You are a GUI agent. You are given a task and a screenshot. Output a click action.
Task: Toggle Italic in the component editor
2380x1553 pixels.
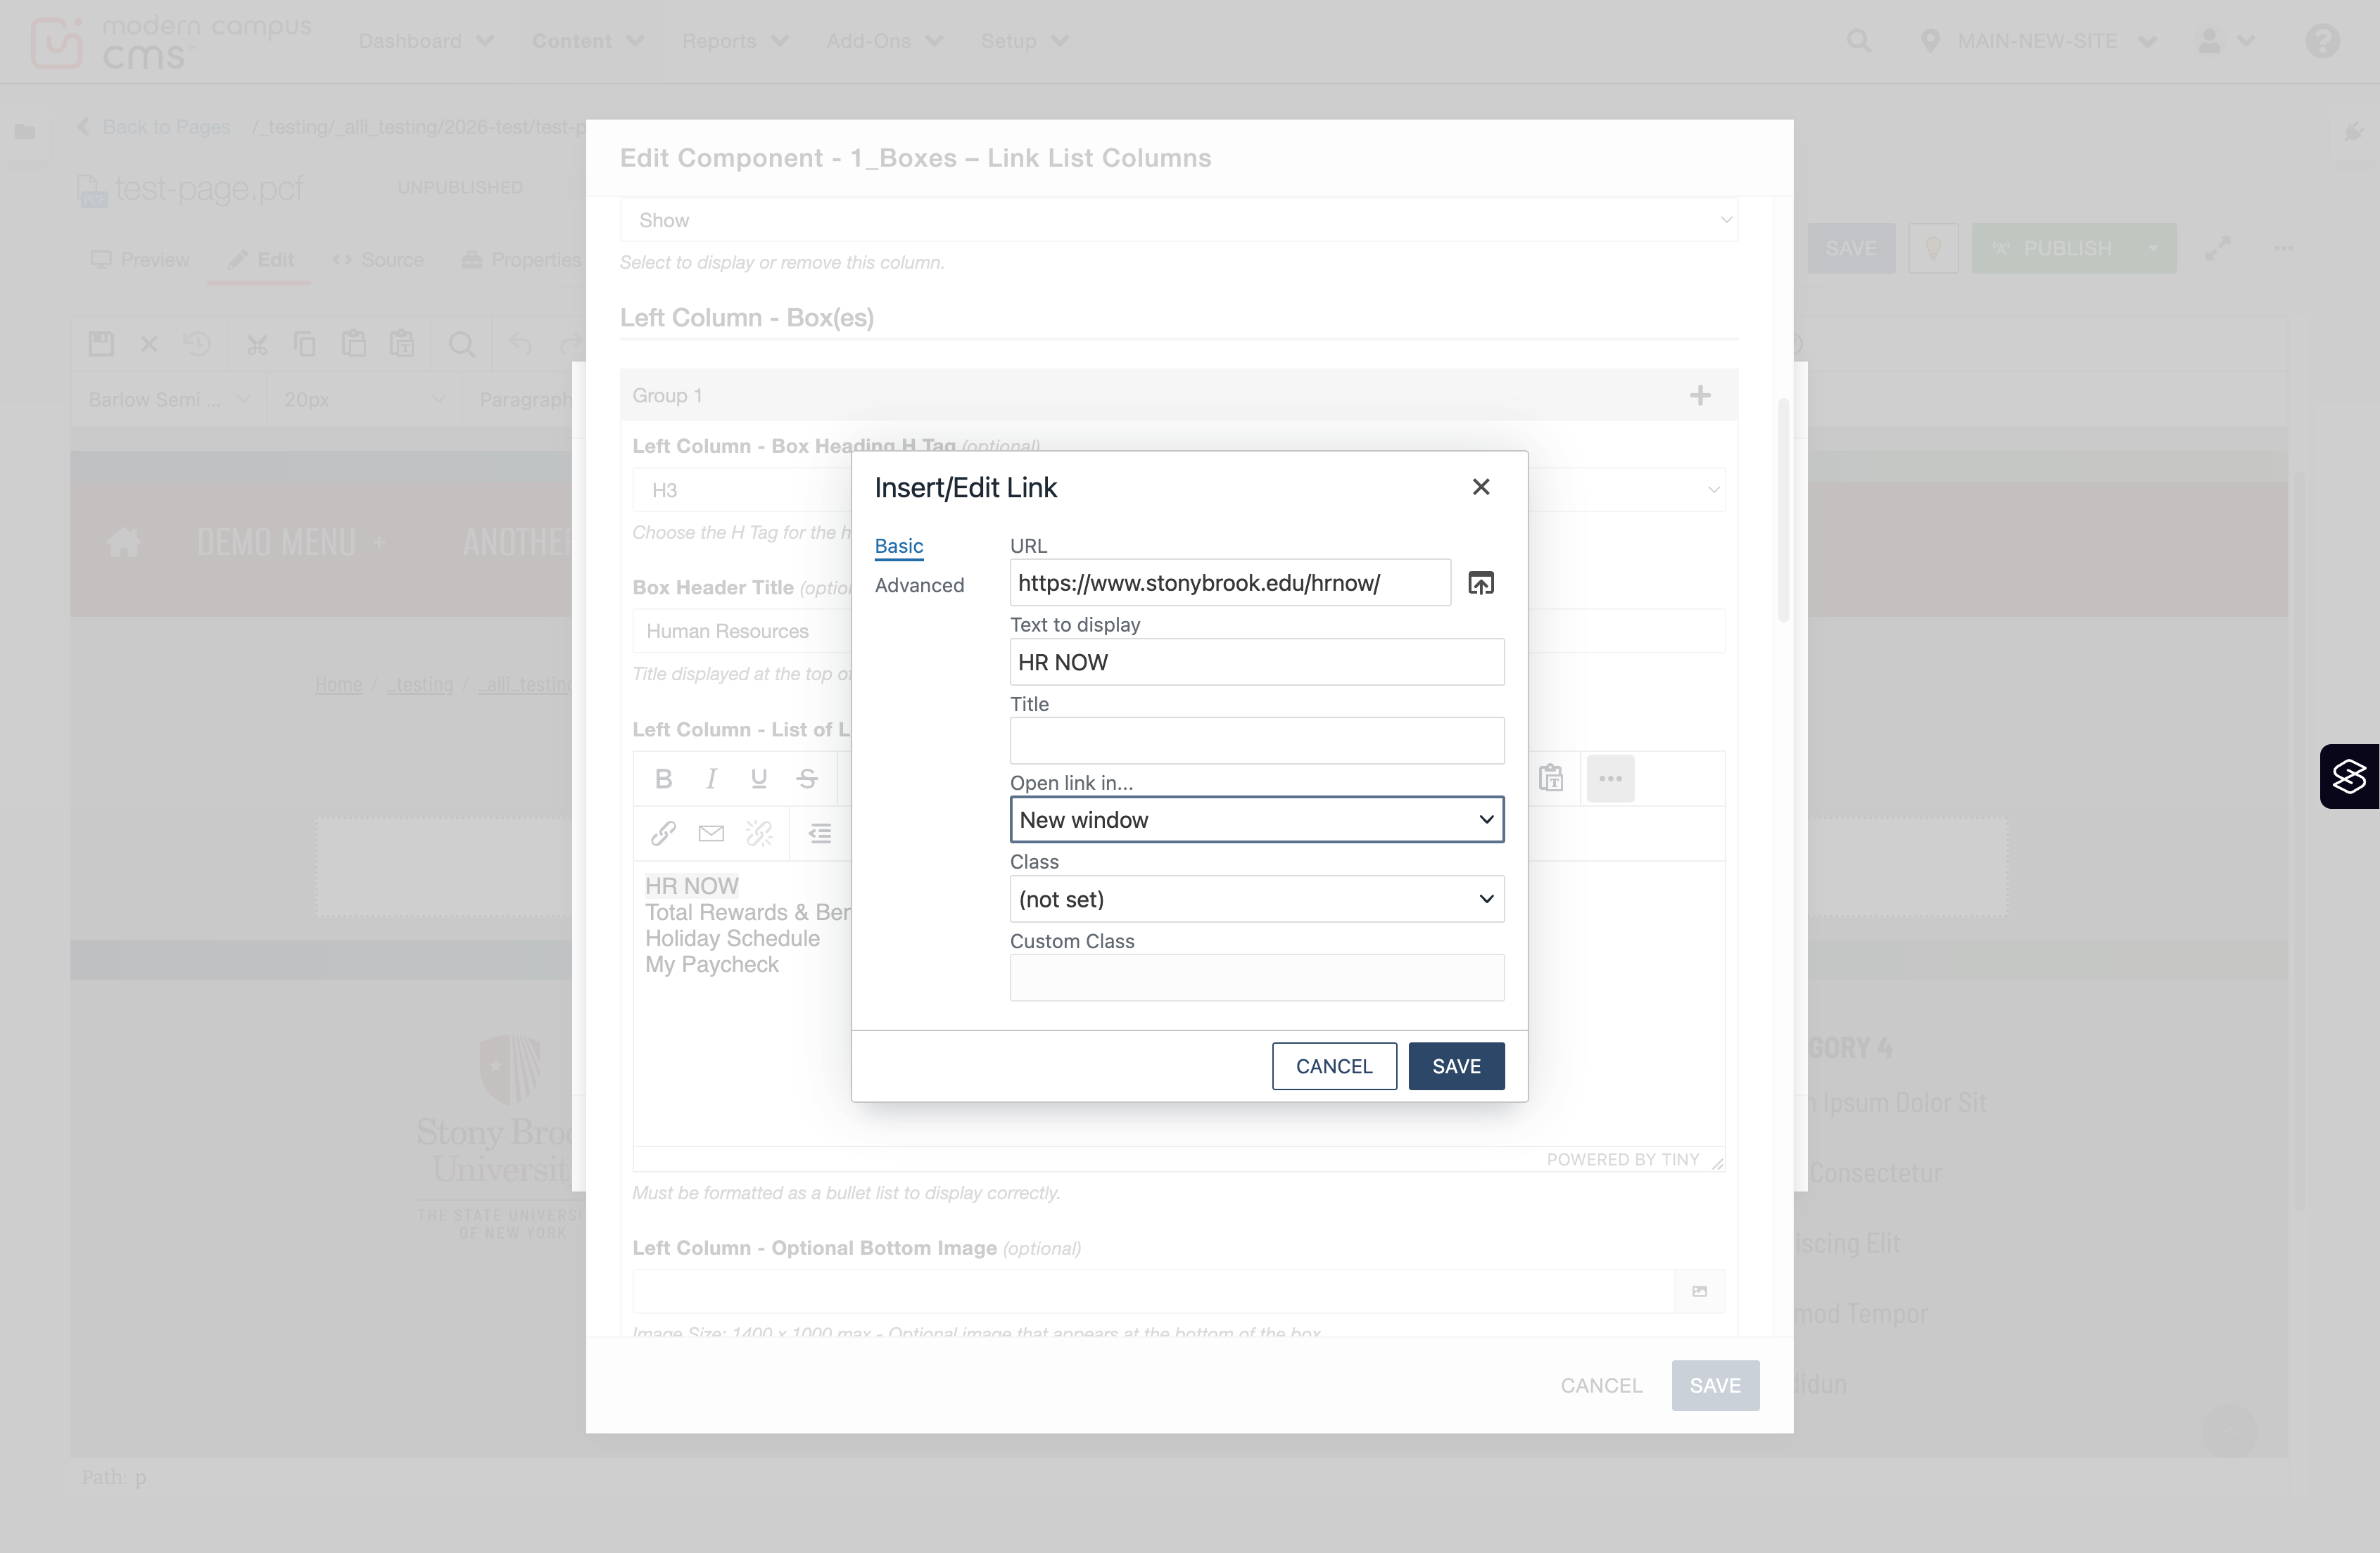click(x=711, y=779)
